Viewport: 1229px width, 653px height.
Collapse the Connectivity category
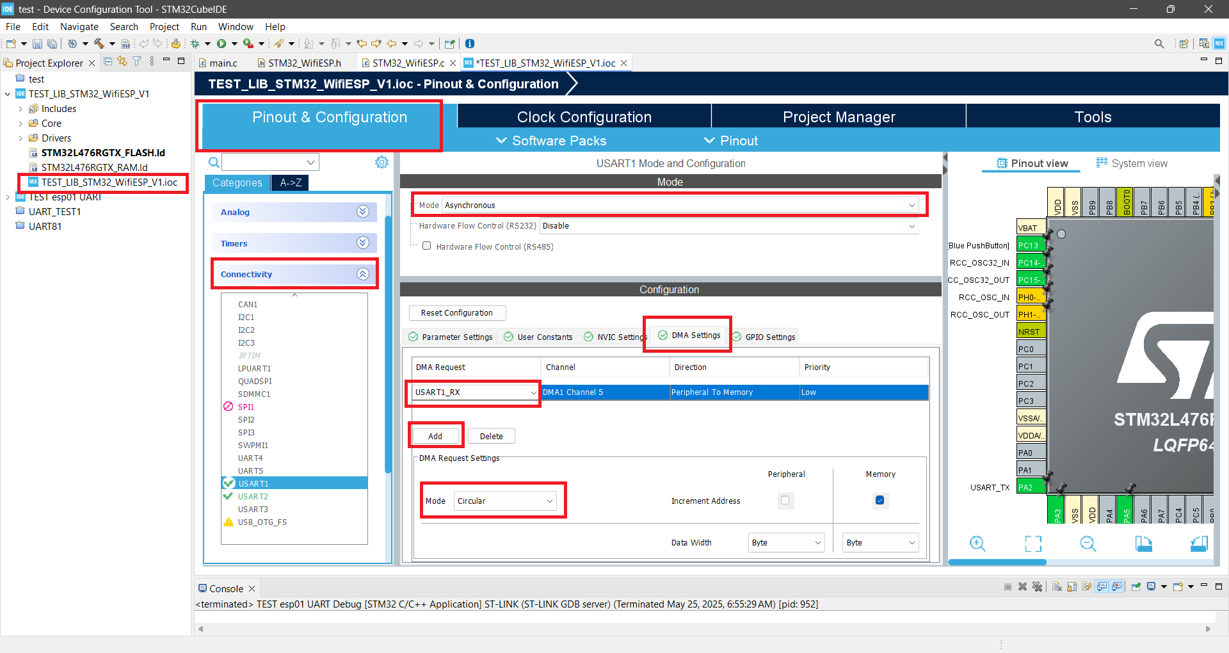click(x=294, y=274)
